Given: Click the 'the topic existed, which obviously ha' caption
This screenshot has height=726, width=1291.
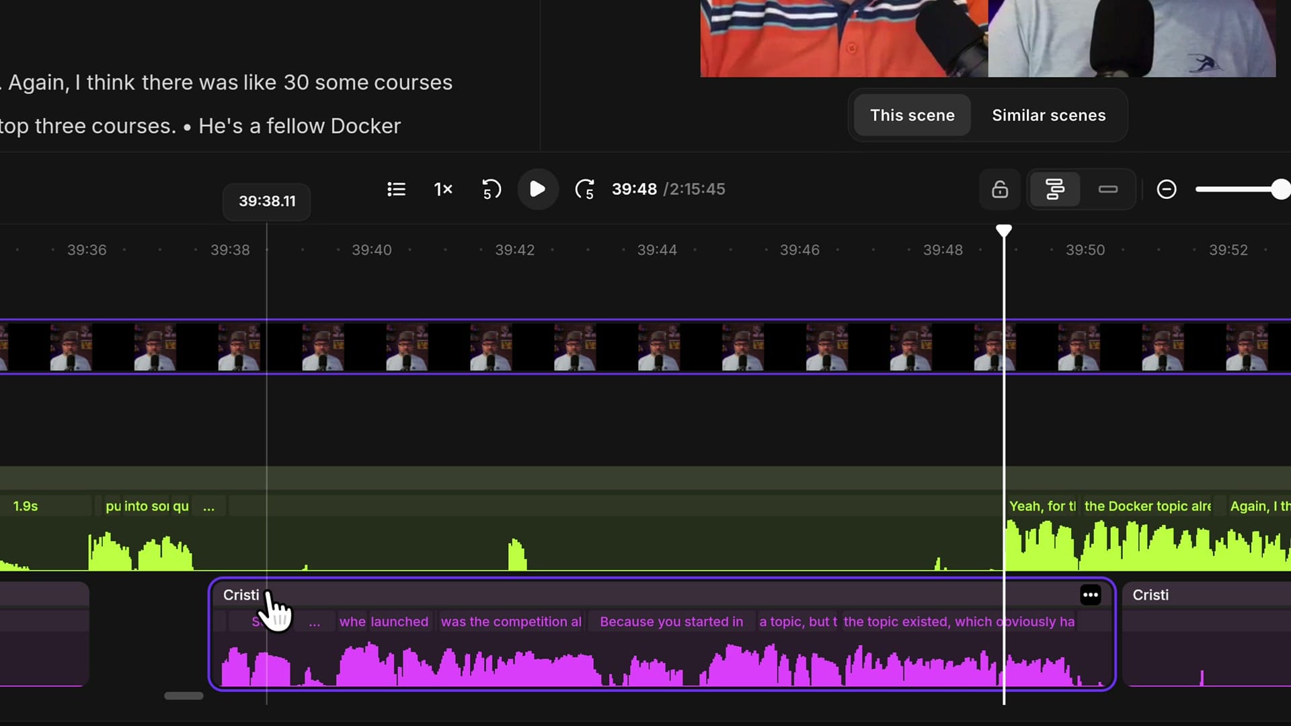Looking at the screenshot, I should [x=959, y=622].
